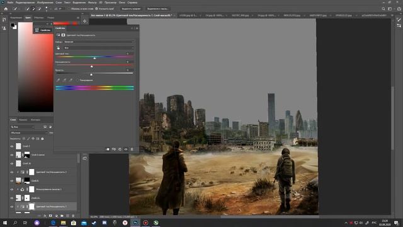This screenshot has height=227, width=403.
Task: View previous state of adjustment
Action: click(114, 149)
